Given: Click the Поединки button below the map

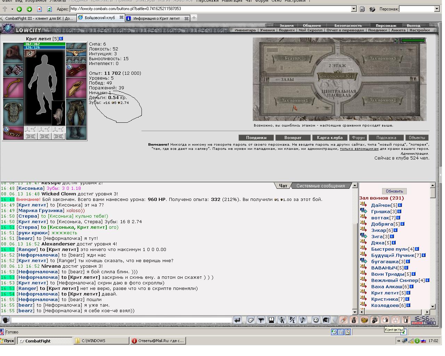Looking at the screenshot, I should click(256, 138).
